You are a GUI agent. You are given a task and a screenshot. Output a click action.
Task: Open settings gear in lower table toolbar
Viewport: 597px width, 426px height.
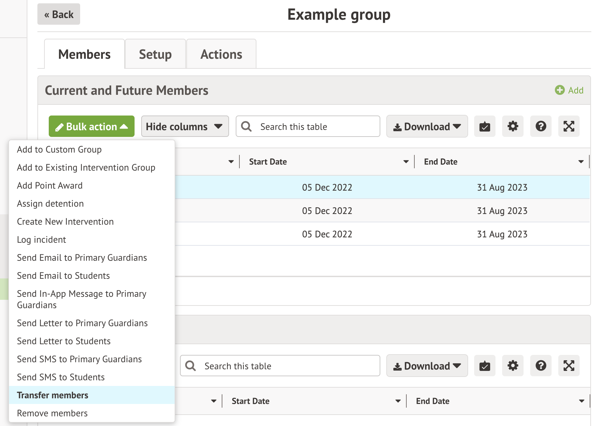[513, 366]
